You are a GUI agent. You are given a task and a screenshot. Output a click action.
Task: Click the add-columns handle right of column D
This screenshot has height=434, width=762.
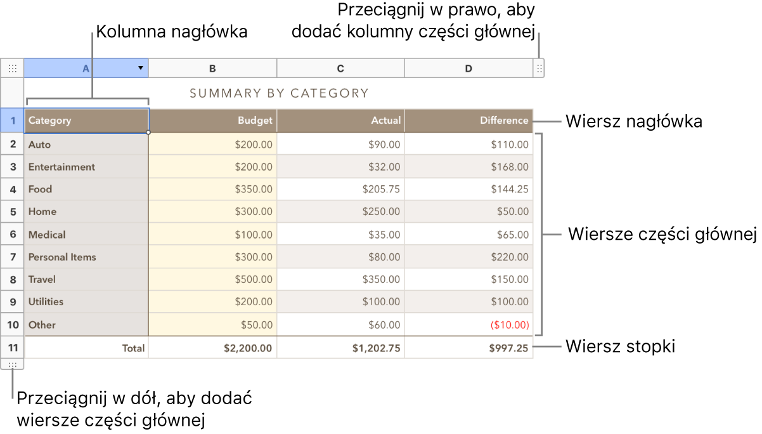coord(539,69)
